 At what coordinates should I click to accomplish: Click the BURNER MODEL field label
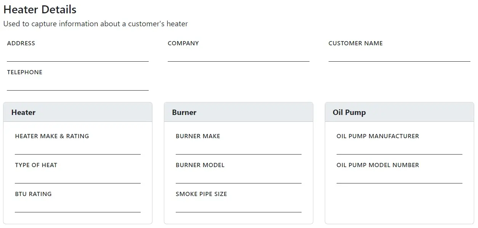coord(200,165)
